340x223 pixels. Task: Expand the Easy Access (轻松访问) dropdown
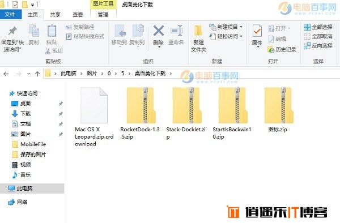point(241,36)
